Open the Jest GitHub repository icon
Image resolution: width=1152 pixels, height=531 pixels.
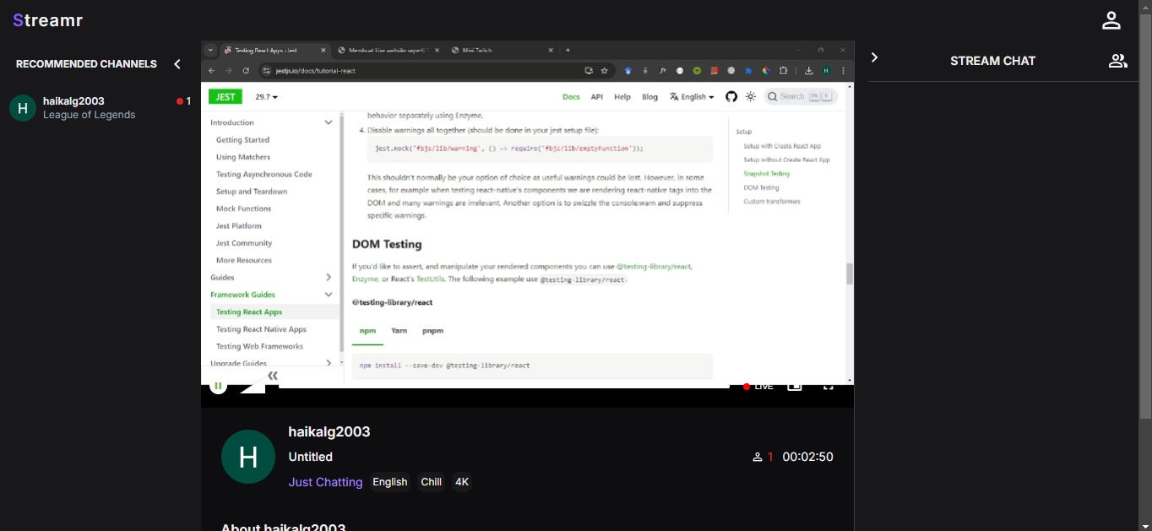(731, 96)
